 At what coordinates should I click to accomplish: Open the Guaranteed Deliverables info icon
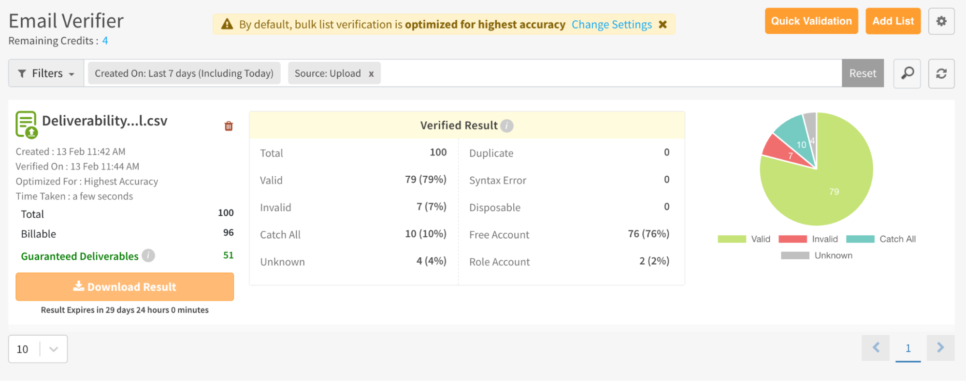tap(148, 255)
